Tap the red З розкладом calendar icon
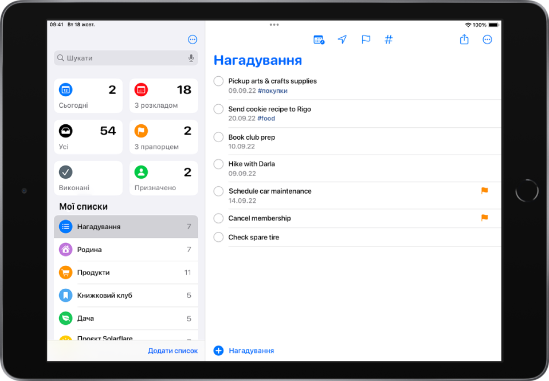This screenshot has width=549, height=381. point(141,89)
